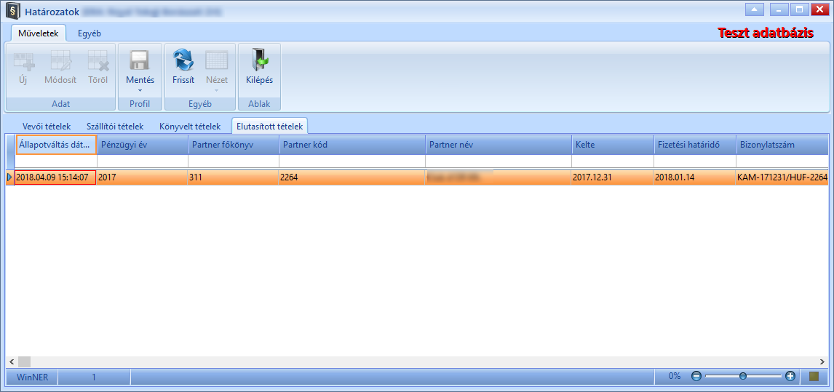The height and width of the screenshot is (392, 834).
Task: Click the Új new record icon
Action: (23, 60)
